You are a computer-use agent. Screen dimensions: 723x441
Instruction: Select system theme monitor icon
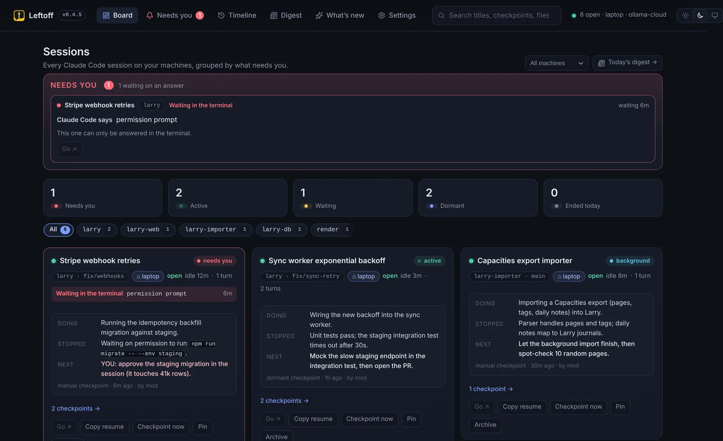(715, 15)
